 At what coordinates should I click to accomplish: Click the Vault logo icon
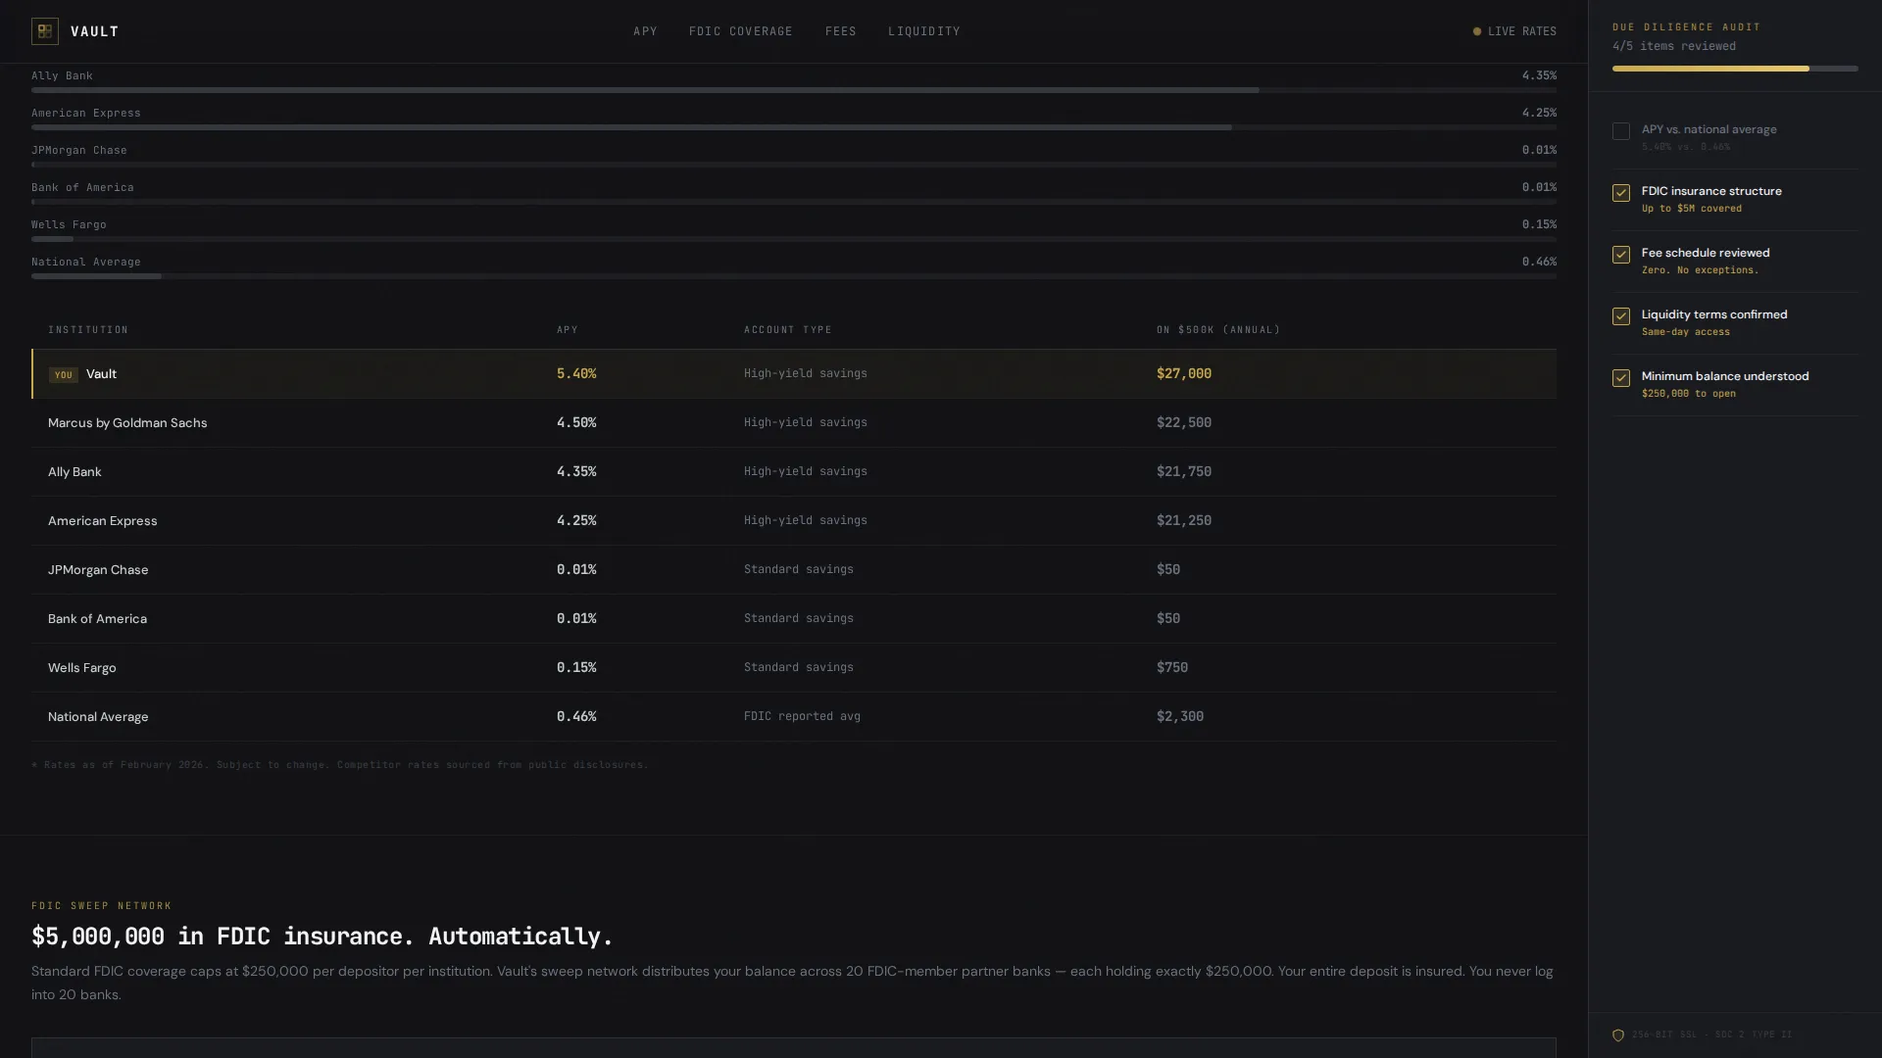pos(45,31)
